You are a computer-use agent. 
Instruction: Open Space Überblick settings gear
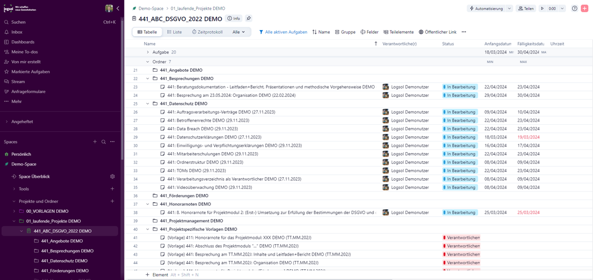[113, 177]
